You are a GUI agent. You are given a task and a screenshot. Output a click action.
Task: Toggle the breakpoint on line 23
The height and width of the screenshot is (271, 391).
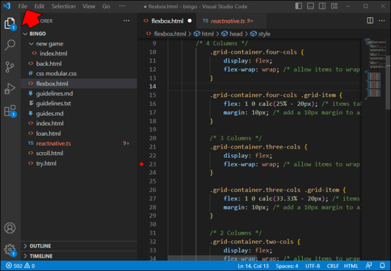click(142, 164)
